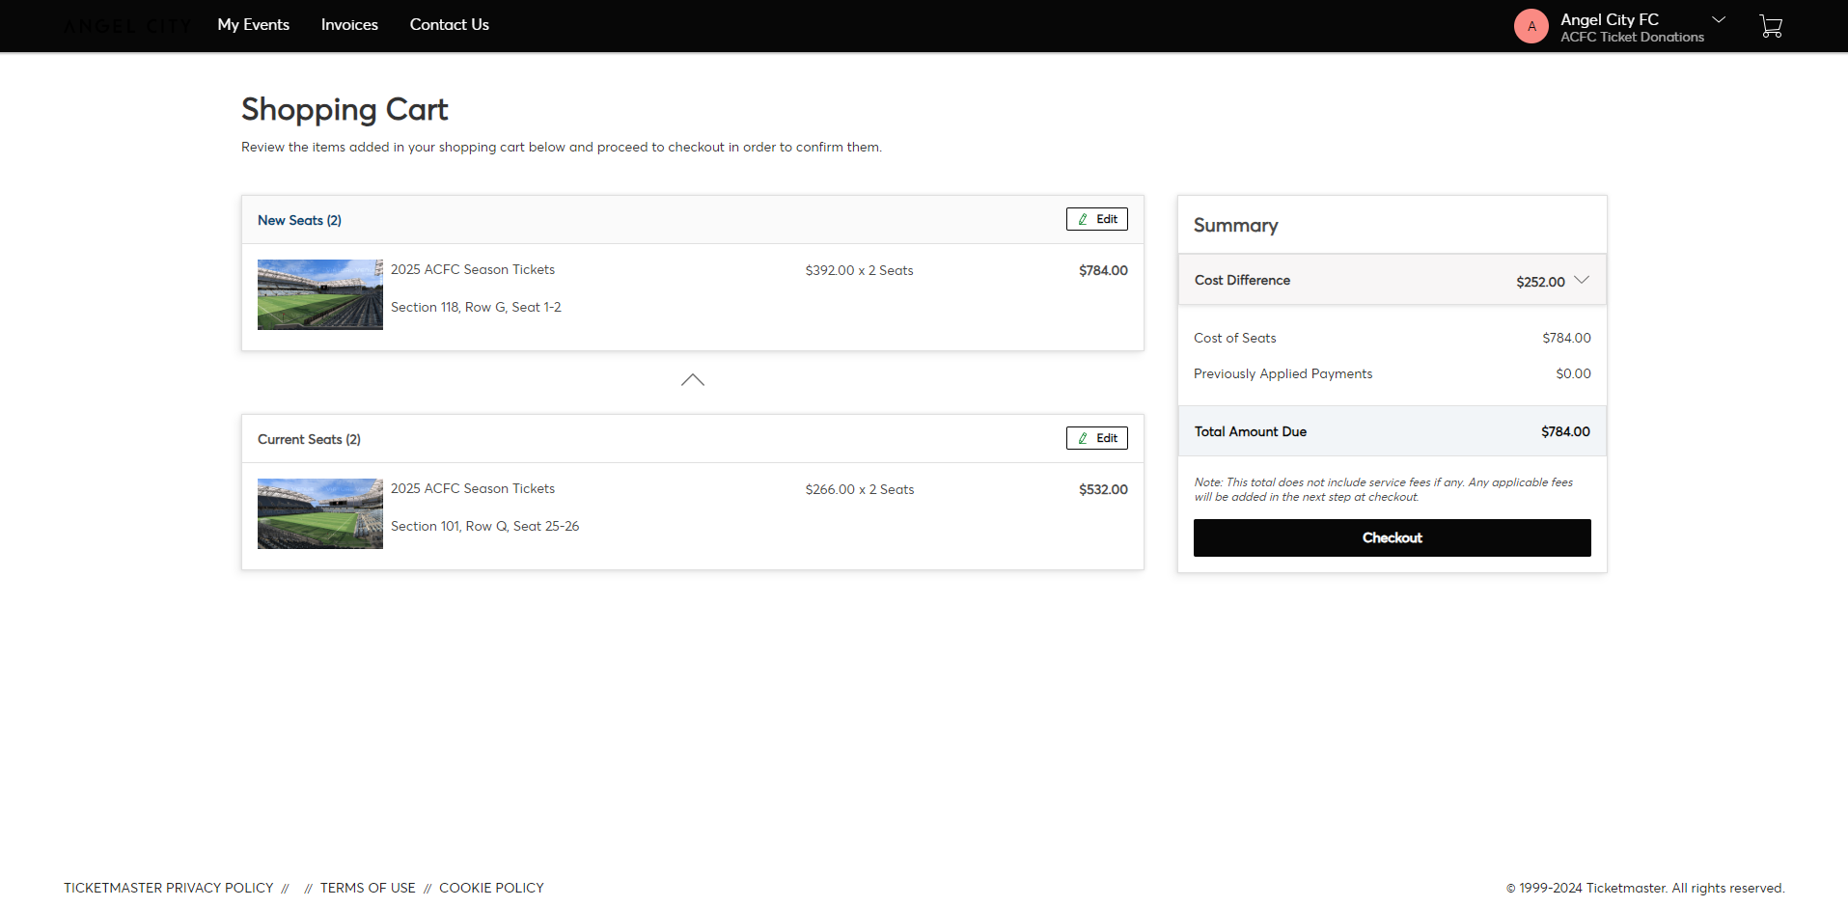This screenshot has height=907, width=1848.
Task: Open Ticketmaster Privacy Policy link
Action: (169, 888)
